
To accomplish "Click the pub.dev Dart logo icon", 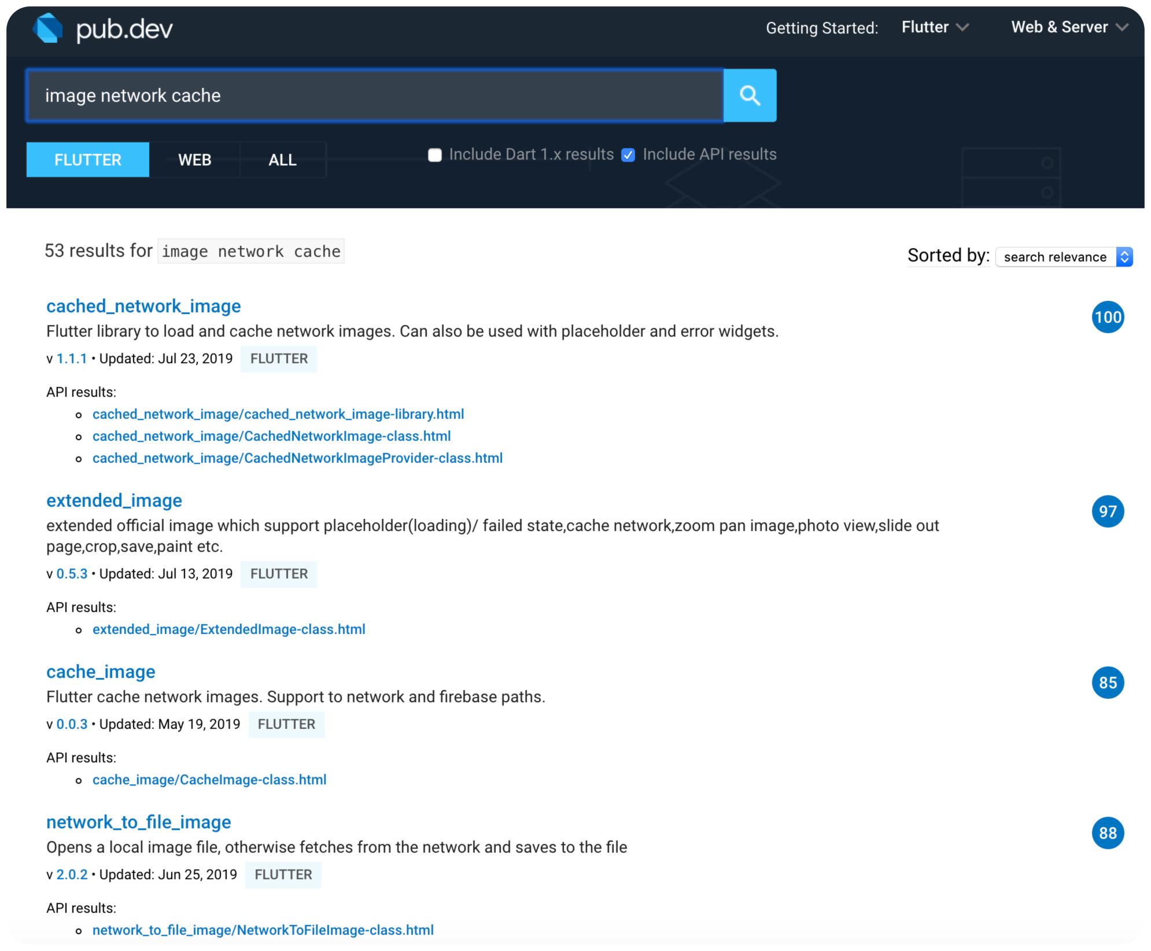I will click(48, 28).
